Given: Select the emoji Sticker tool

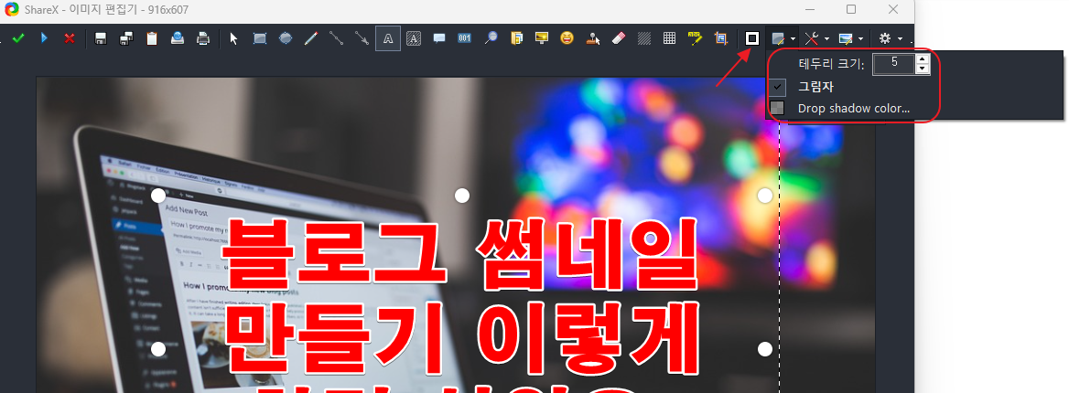Looking at the screenshot, I should pyautogui.click(x=567, y=38).
